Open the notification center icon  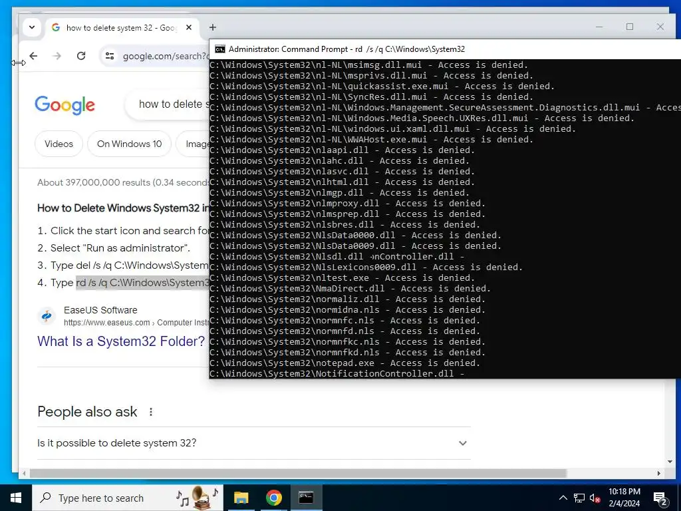coord(660,498)
